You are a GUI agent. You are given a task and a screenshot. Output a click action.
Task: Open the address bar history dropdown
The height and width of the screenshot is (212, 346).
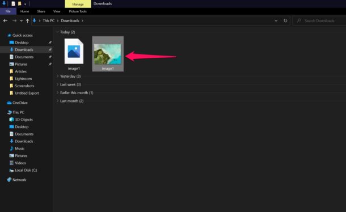[x=276, y=20]
